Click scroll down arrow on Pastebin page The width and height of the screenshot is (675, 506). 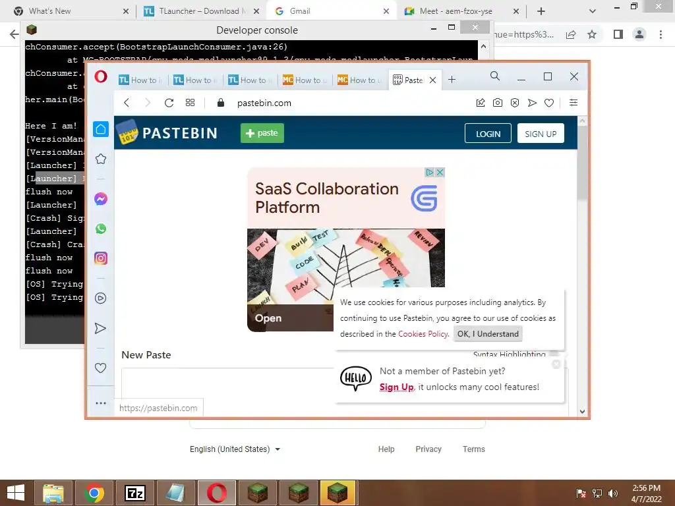pyautogui.click(x=582, y=411)
